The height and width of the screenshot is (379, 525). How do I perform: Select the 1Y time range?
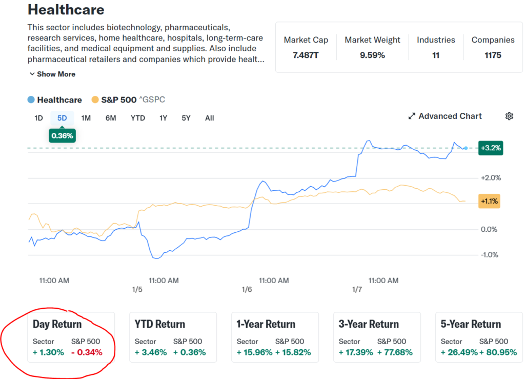pyautogui.click(x=163, y=118)
